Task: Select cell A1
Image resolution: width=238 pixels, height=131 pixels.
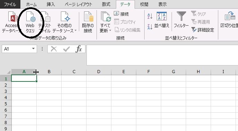Action: tap(24, 78)
